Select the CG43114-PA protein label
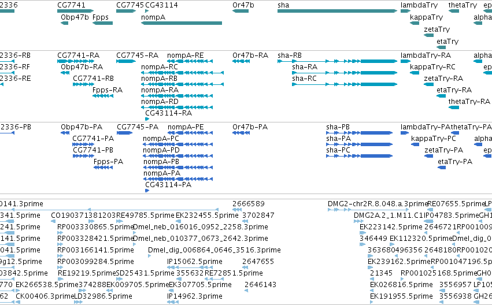This screenshot has height=305, width=492. (x=168, y=185)
